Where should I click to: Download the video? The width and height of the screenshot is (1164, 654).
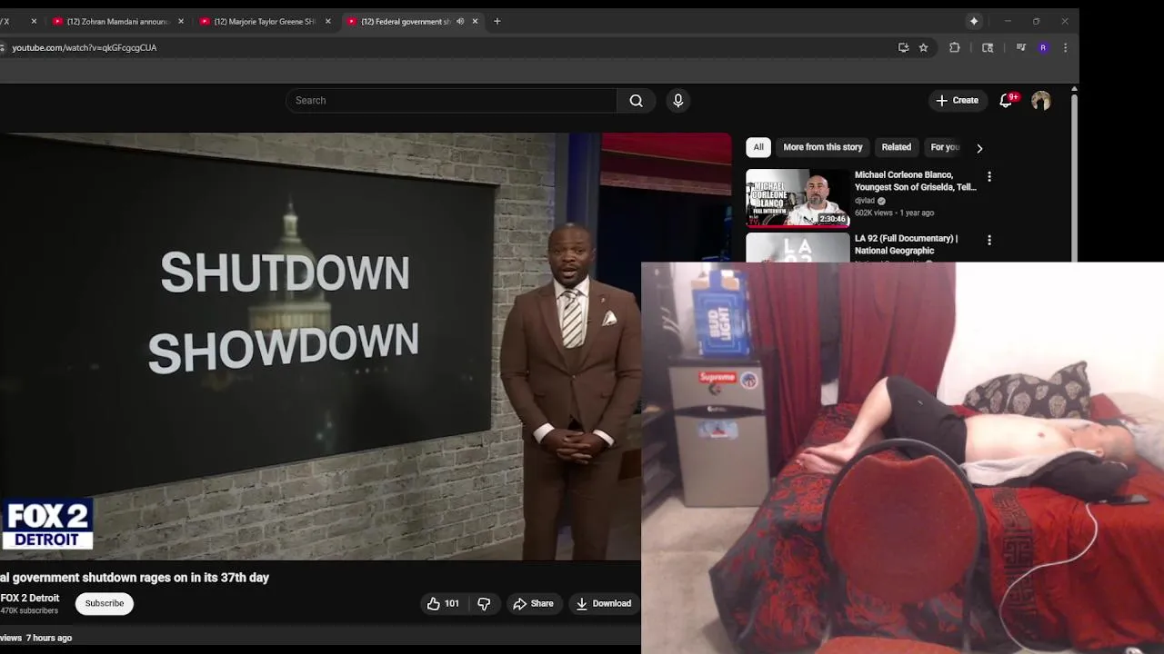[x=603, y=603]
